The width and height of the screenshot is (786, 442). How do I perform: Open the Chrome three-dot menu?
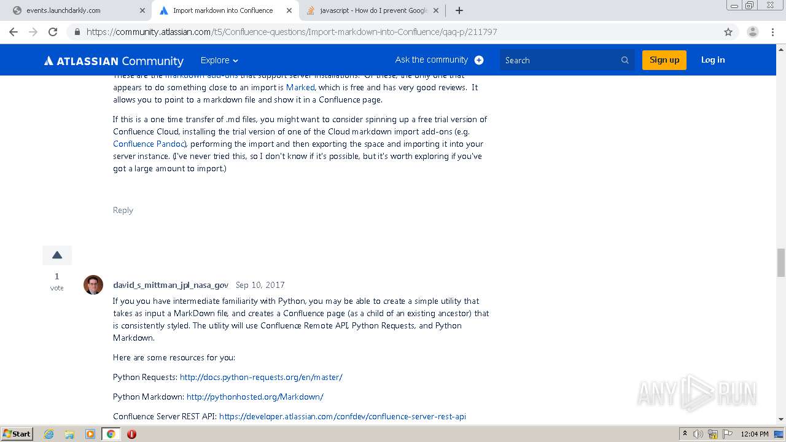tap(772, 32)
